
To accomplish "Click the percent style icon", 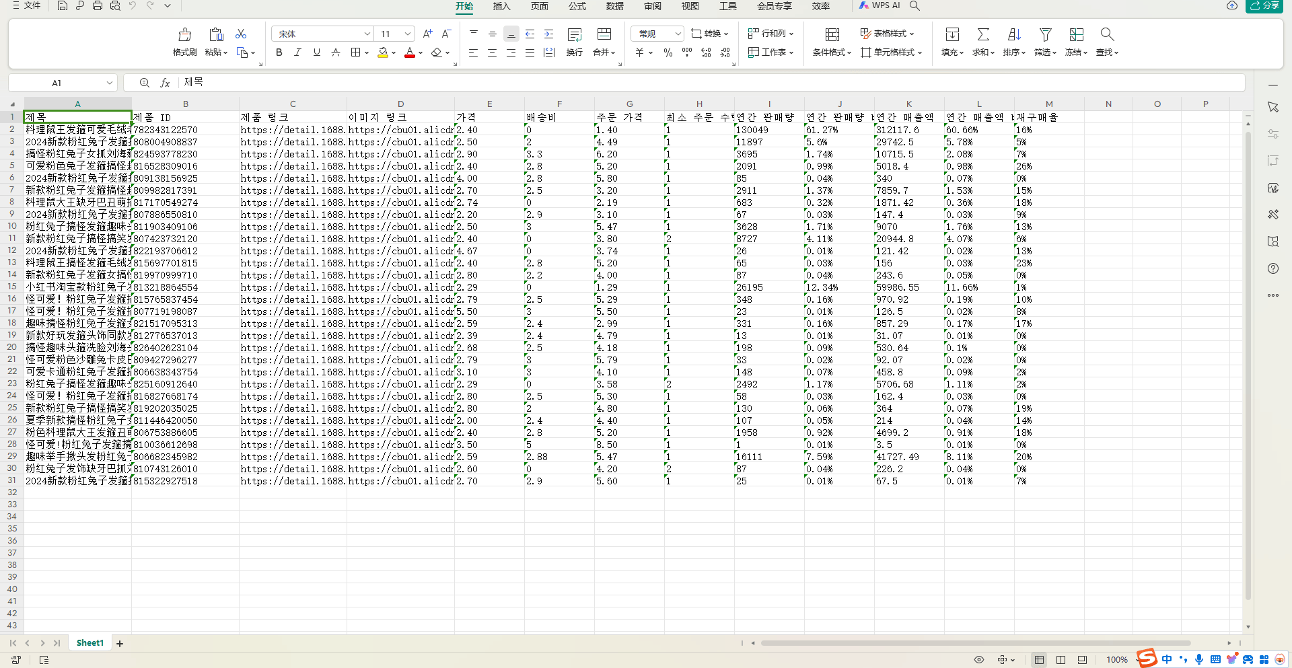I will pos(668,52).
